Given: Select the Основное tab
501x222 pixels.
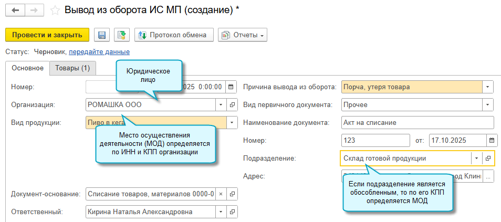Looking at the screenshot, I should click(x=27, y=68).
